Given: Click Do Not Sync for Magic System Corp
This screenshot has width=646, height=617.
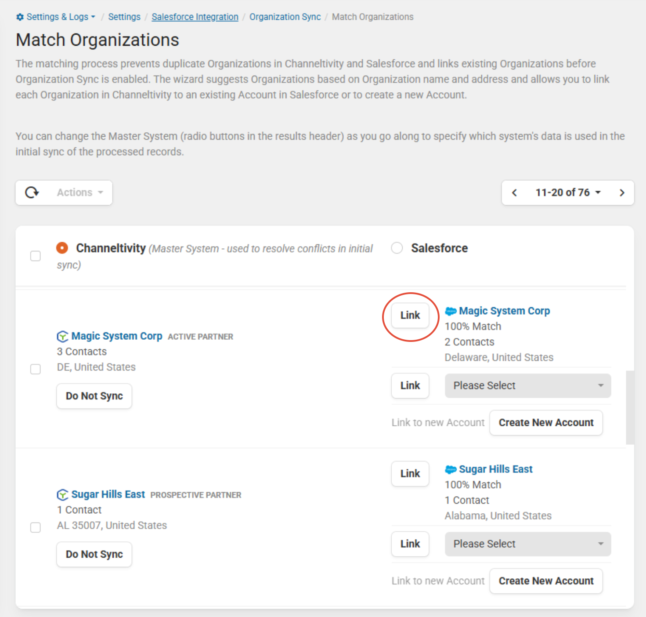Looking at the screenshot, I should pyautogui.click(x=94, y=396).
